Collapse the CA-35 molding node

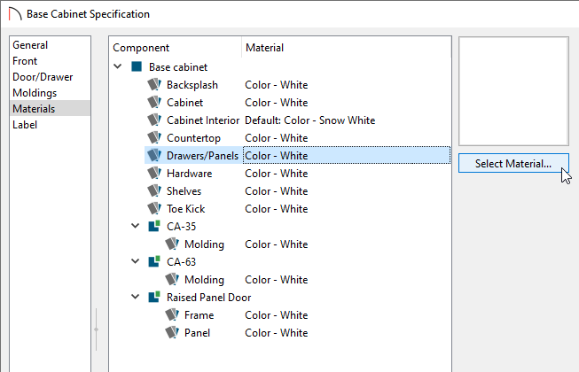click(136, 226)
